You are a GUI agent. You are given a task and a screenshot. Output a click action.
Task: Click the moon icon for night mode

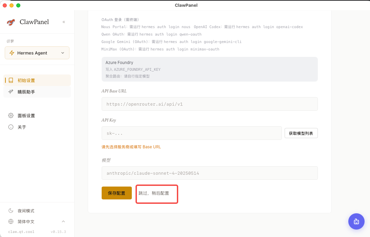pyautogui.click(x=11, y=211)
